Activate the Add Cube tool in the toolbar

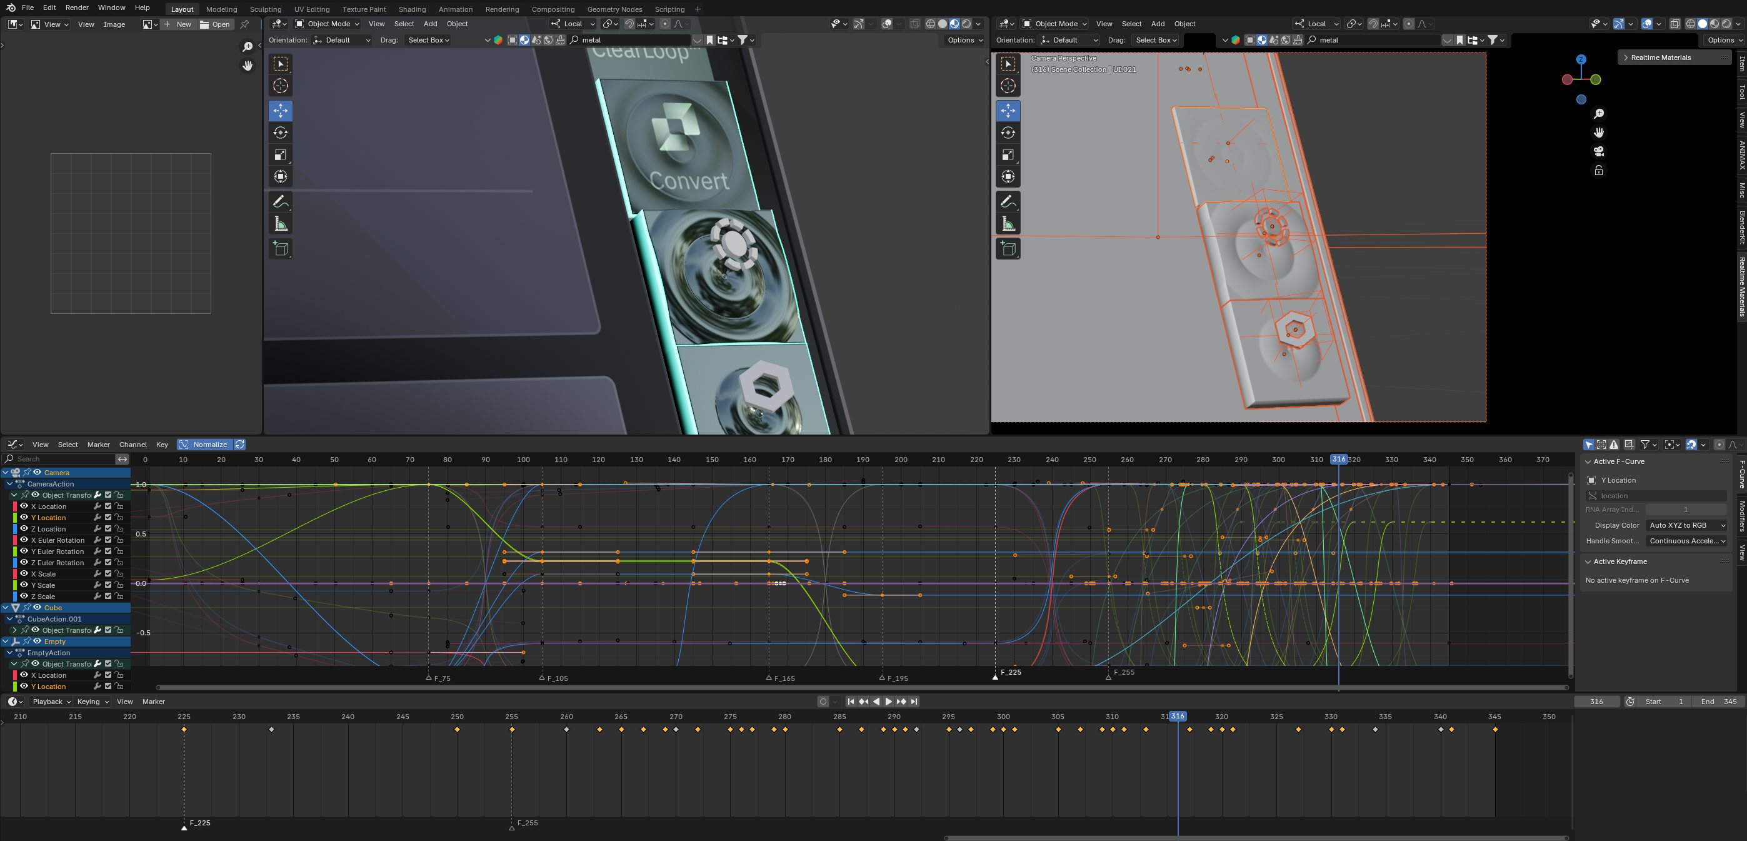pyautogui.click(x=280, y=248)
